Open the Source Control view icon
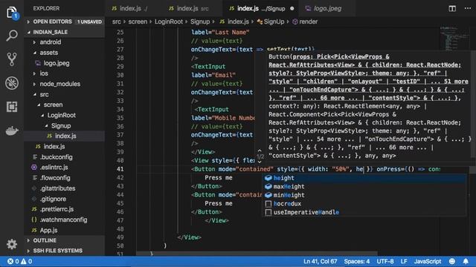 tap(12, 59)
